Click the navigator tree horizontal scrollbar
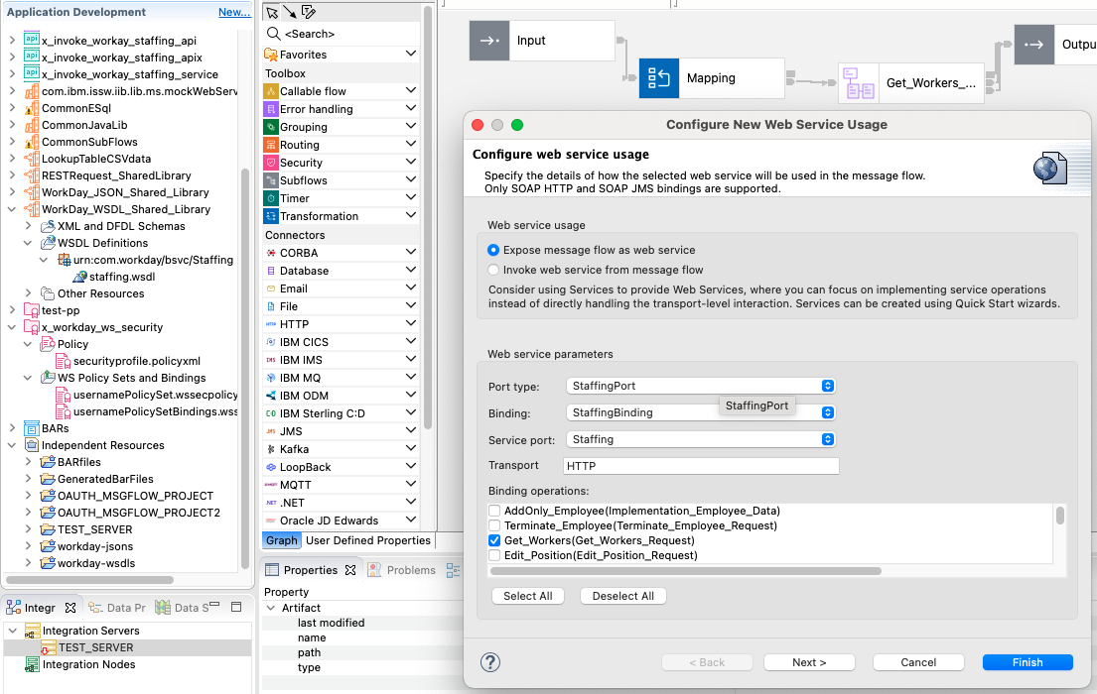The image size is (1097, 694). 89,580
